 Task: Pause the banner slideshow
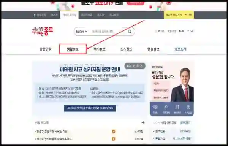(x=138, y=66)
